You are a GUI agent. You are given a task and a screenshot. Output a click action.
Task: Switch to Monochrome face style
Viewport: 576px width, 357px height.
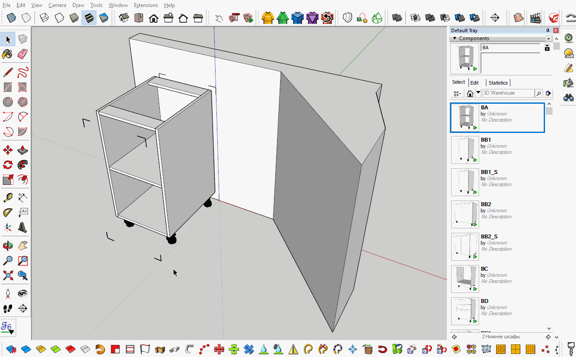(103, 17)
